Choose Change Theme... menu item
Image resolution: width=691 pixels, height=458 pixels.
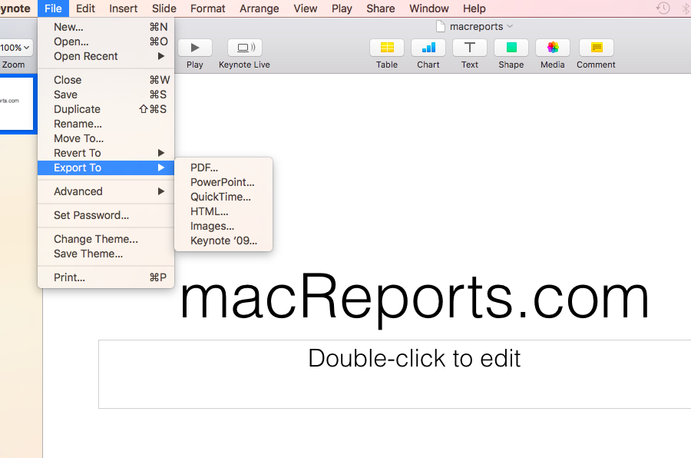[106, 239]
